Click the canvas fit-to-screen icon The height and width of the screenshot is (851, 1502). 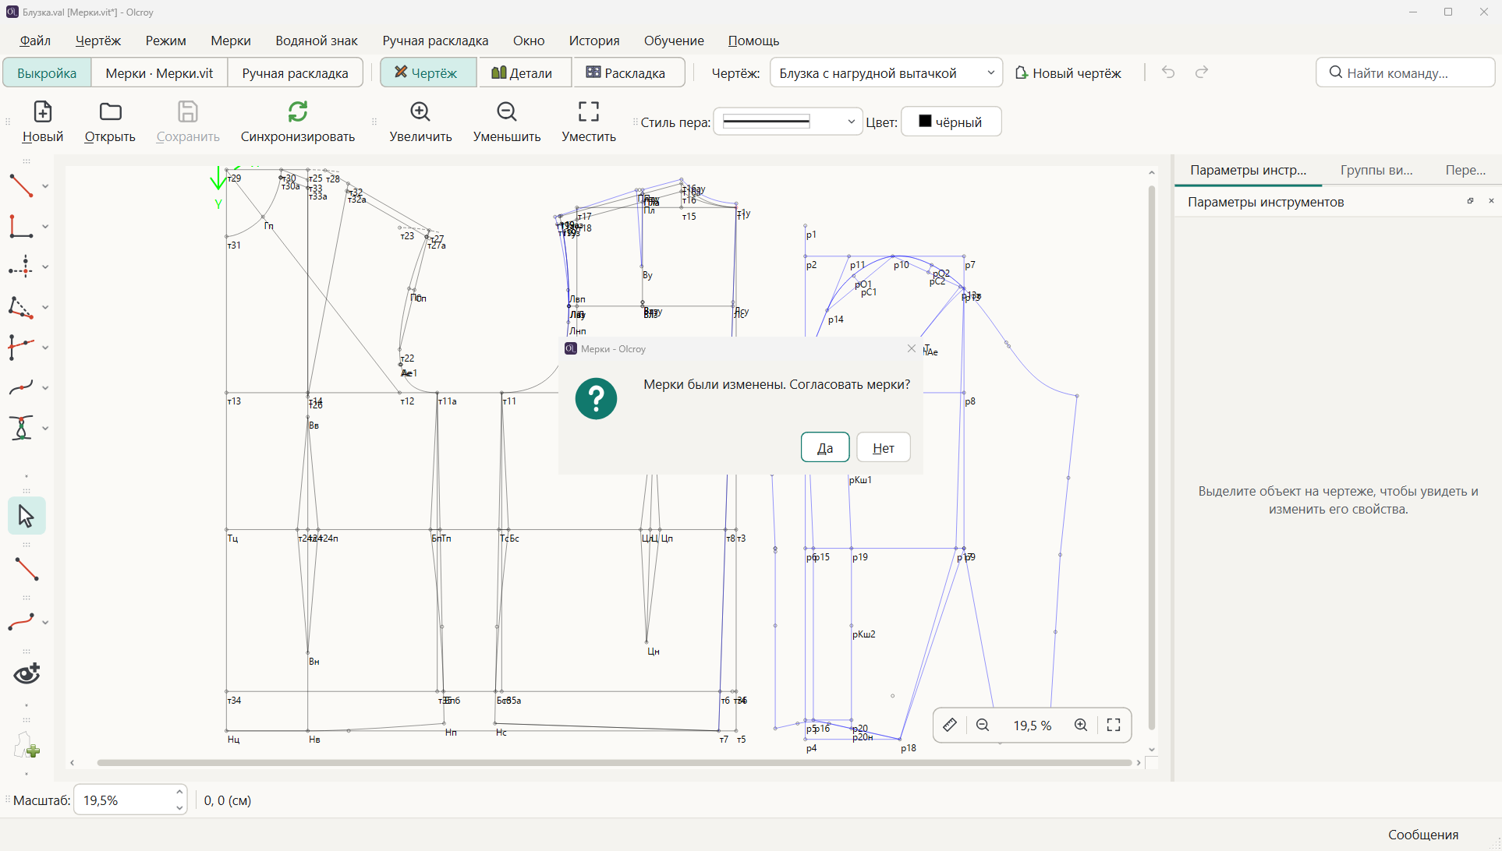[1114, 725]
